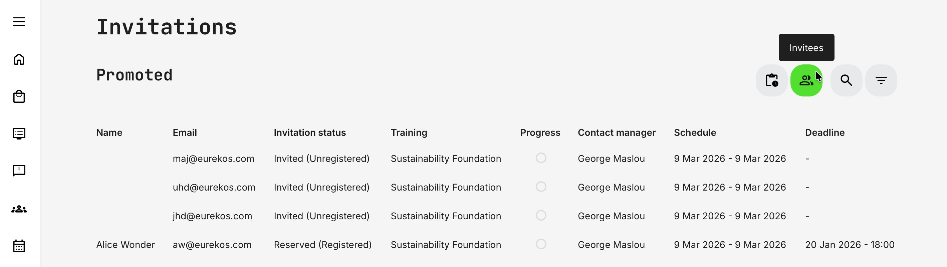947x267 pixels.
Task: Click the green Invitees button
Action: coord(806,80)
